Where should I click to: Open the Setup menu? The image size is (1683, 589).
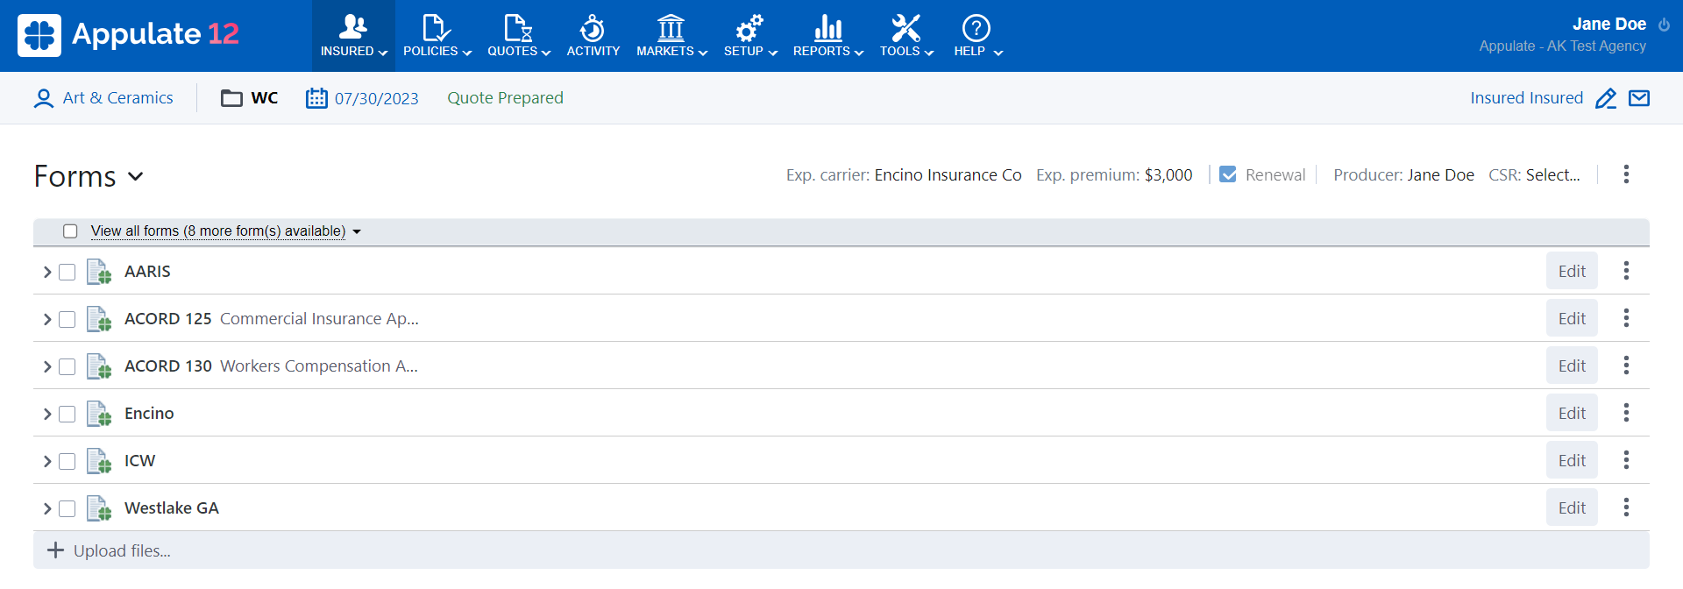749,36
